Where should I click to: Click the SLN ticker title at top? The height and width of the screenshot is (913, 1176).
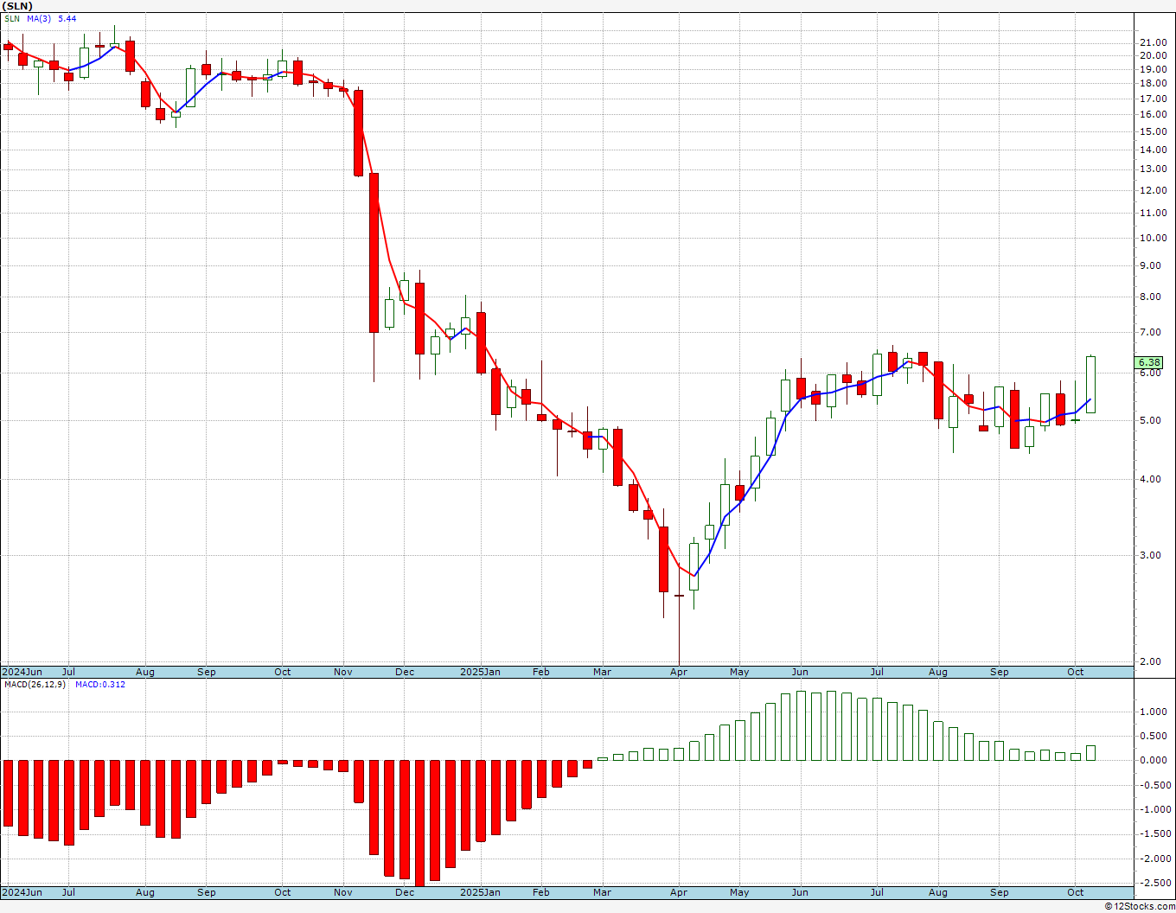coord(16,6)
